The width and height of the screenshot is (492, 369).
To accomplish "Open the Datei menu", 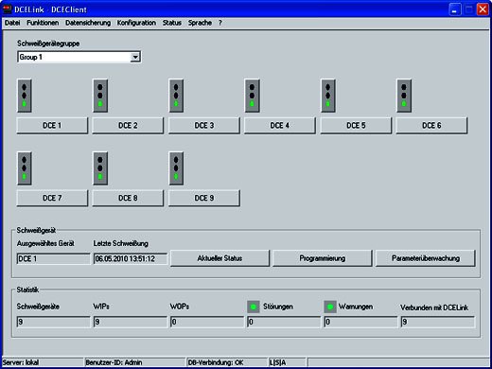I will pyautogui.click(x=12, y=23).
